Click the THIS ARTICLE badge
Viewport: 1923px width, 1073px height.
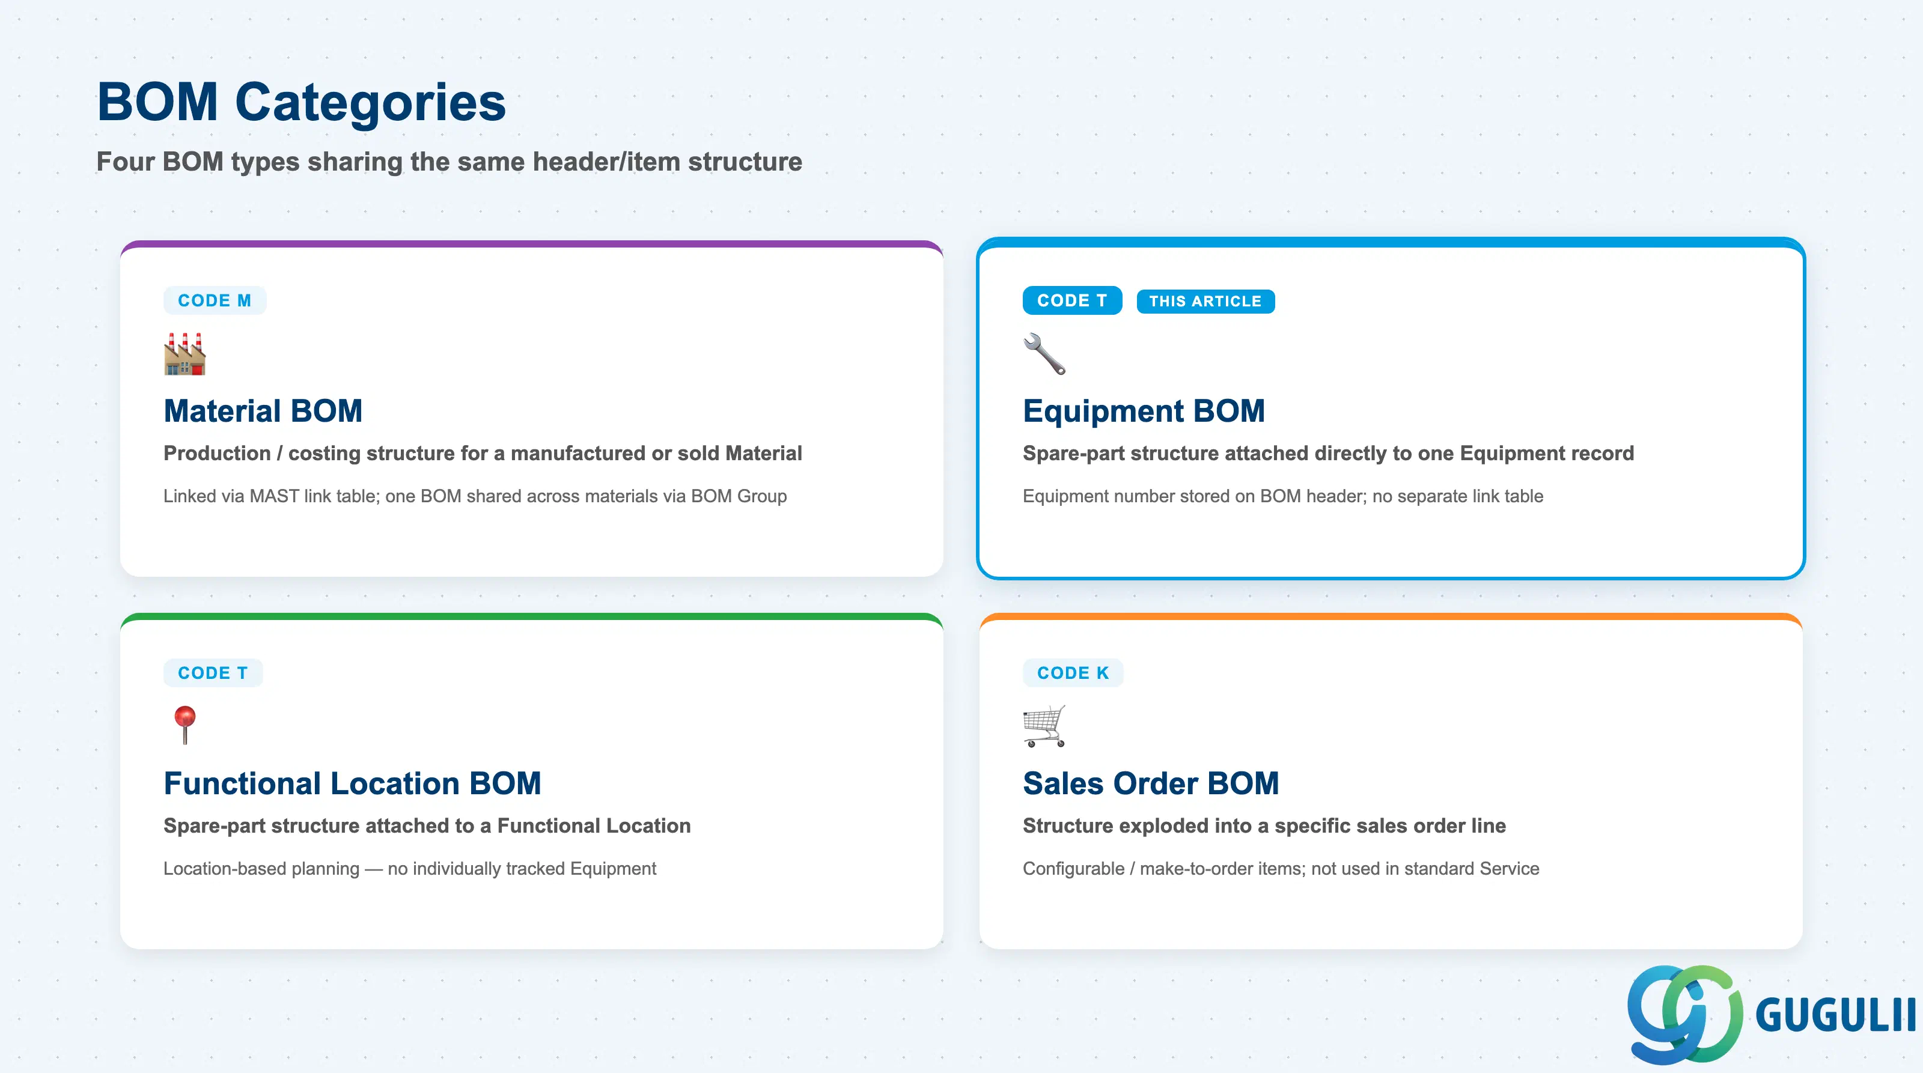tap(1205, 302)
